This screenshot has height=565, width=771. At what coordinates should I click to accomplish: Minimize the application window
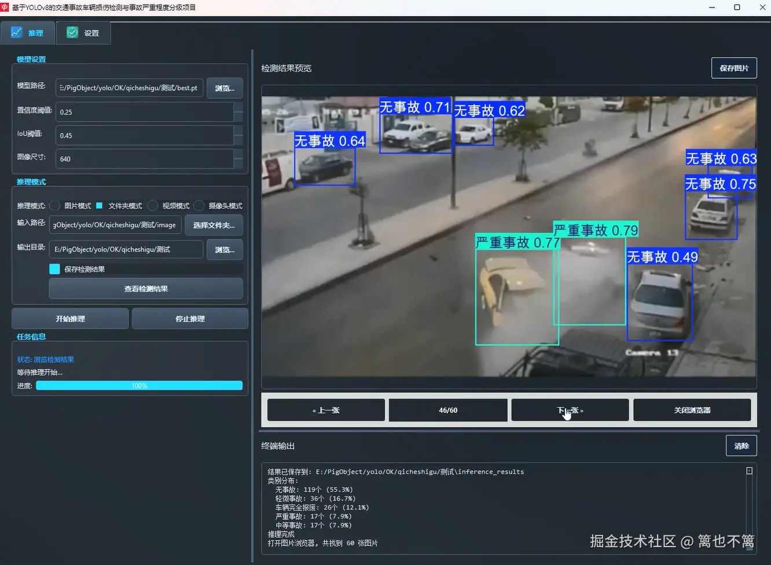pyautogui.click(x=711, y=8)
